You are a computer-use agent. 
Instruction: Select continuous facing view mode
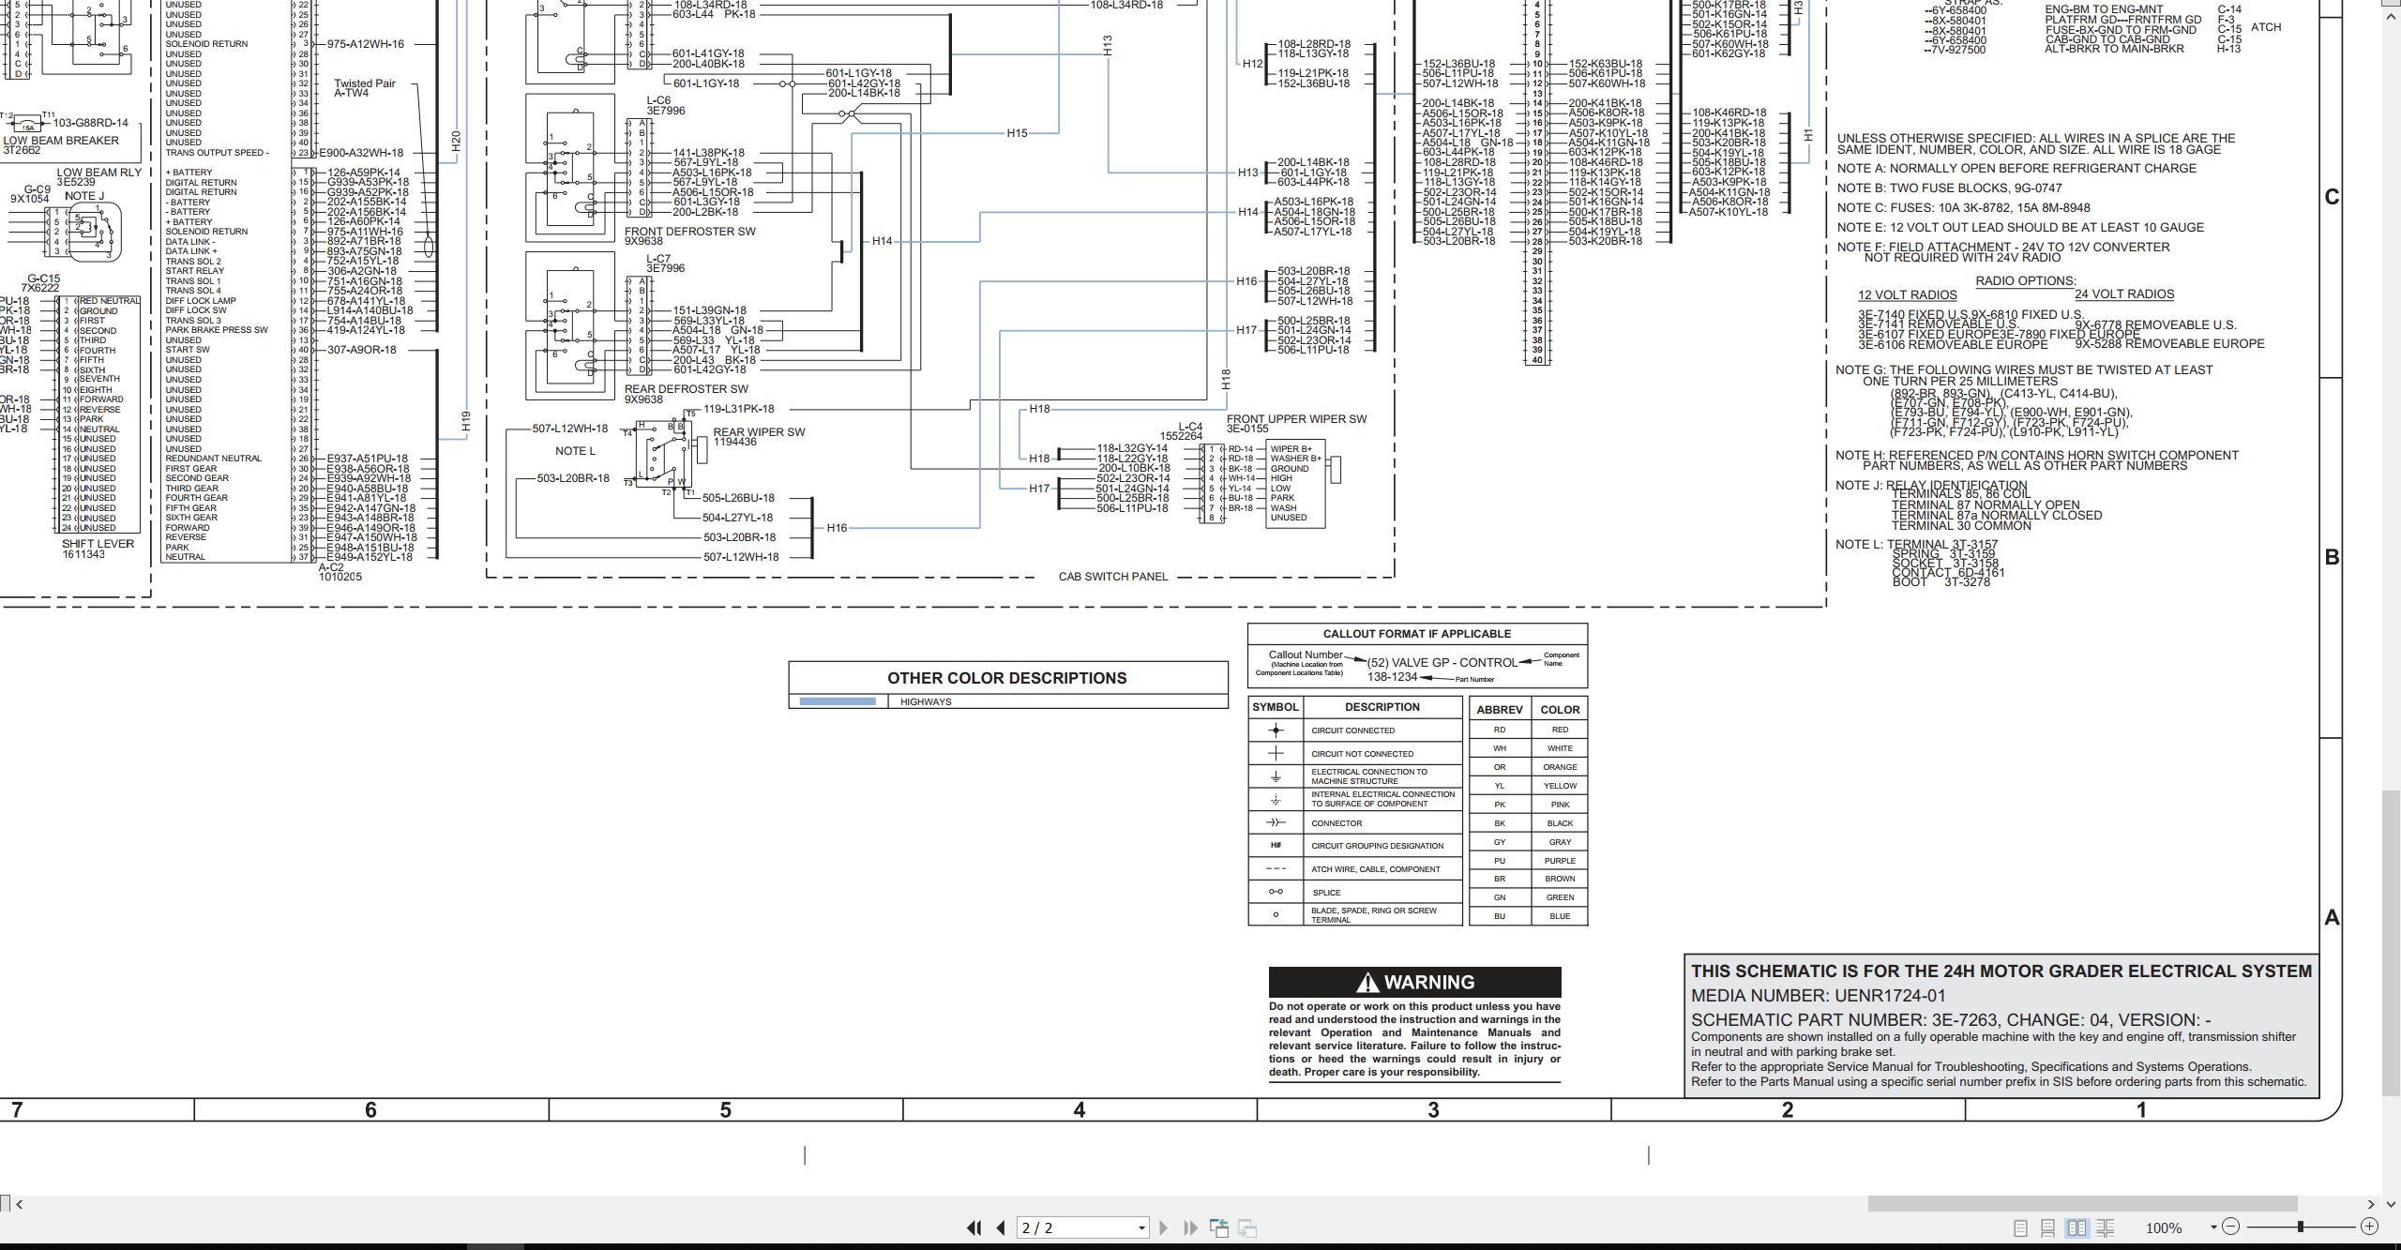[2105, 1227]
